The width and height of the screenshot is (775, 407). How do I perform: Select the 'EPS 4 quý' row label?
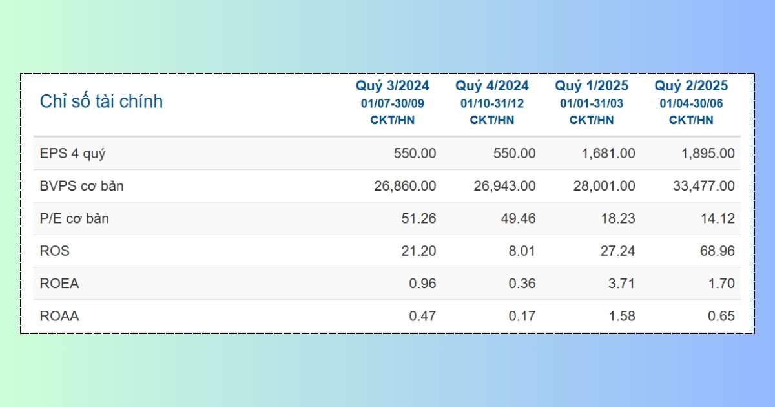click(x=72, y=154)
